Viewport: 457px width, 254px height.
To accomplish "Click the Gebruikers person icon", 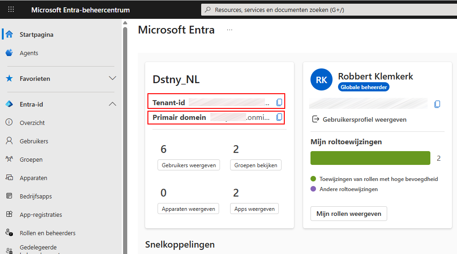I will (x=9, y=141).
